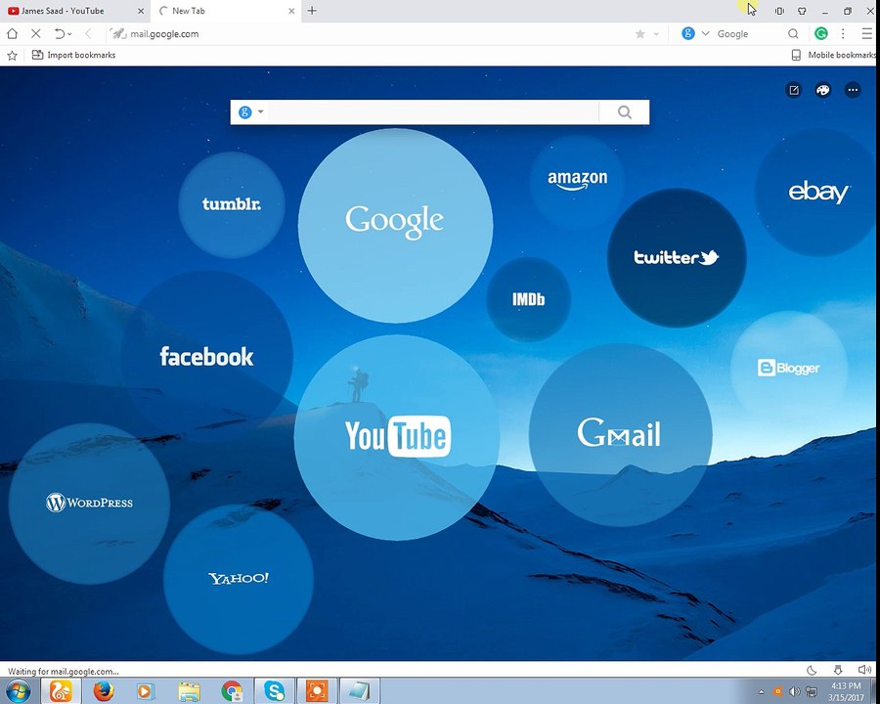
Task: Click the Google search engine icon in toolbar
Action: [x=688, y=33]
